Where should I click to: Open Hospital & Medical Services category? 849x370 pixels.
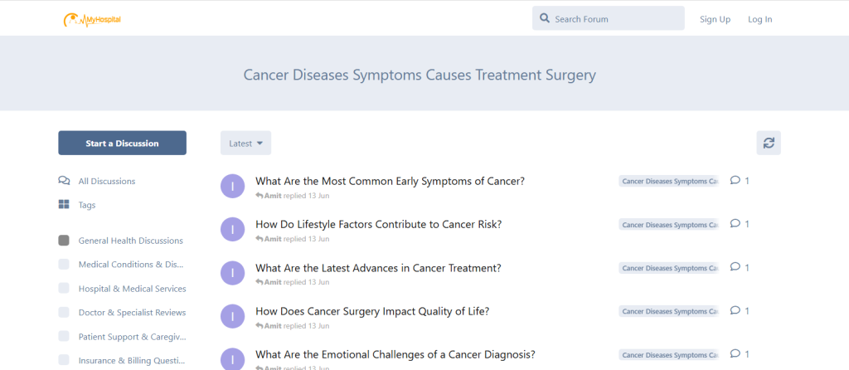[132, 289]
